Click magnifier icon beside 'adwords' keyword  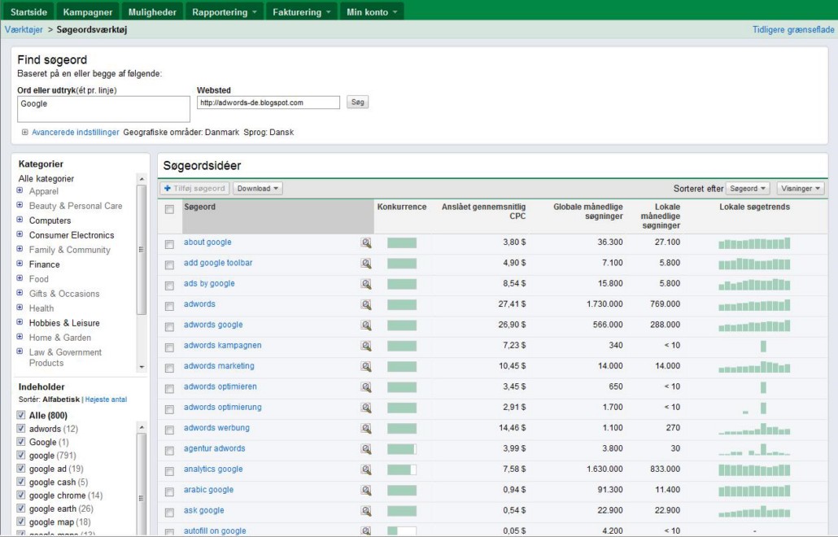pyautogui.click(x=366, y=305)
